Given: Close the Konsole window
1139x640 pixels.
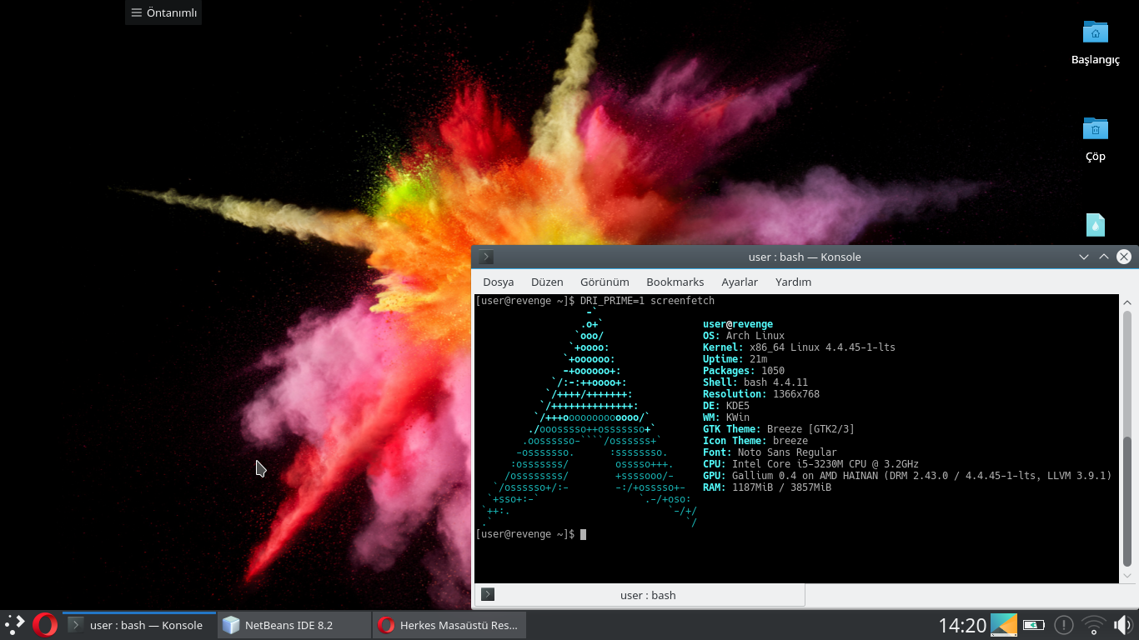Looking at the screenshot, I should coord(1124,257).
